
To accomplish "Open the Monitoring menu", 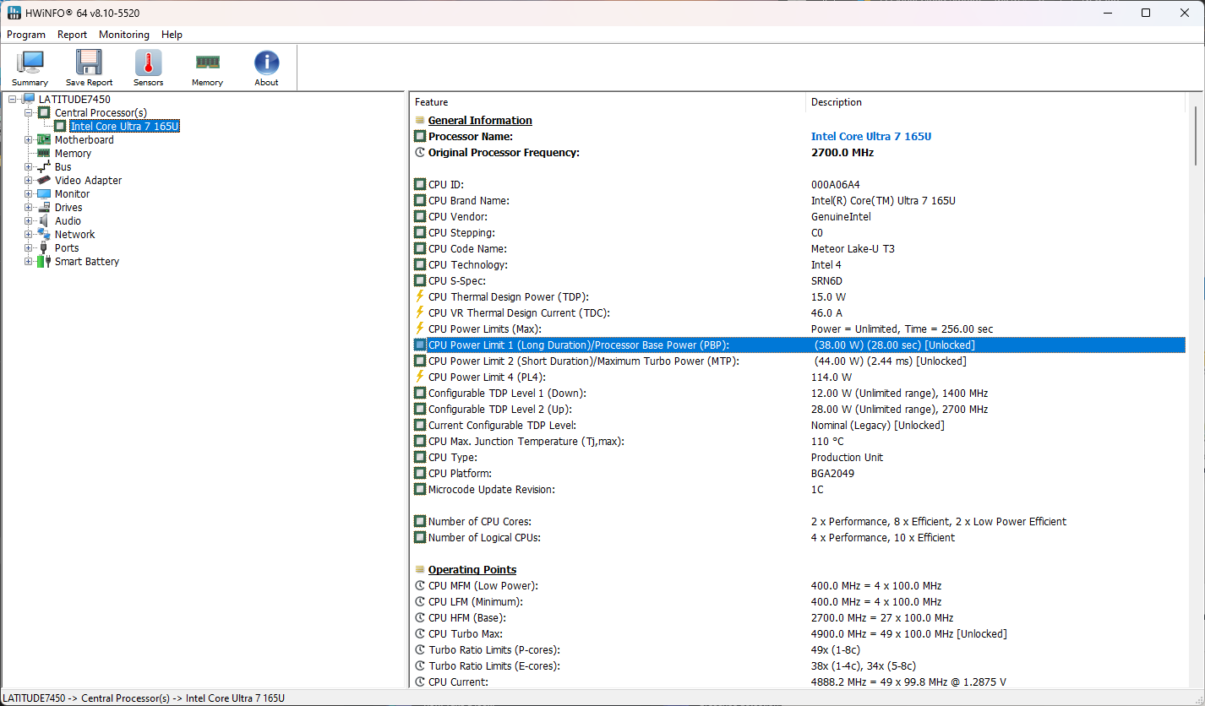I will pyautogui.click(x=123, y=35).
